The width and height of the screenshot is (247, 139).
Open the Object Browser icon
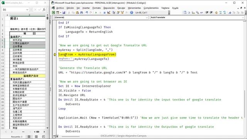pos(122,12)
